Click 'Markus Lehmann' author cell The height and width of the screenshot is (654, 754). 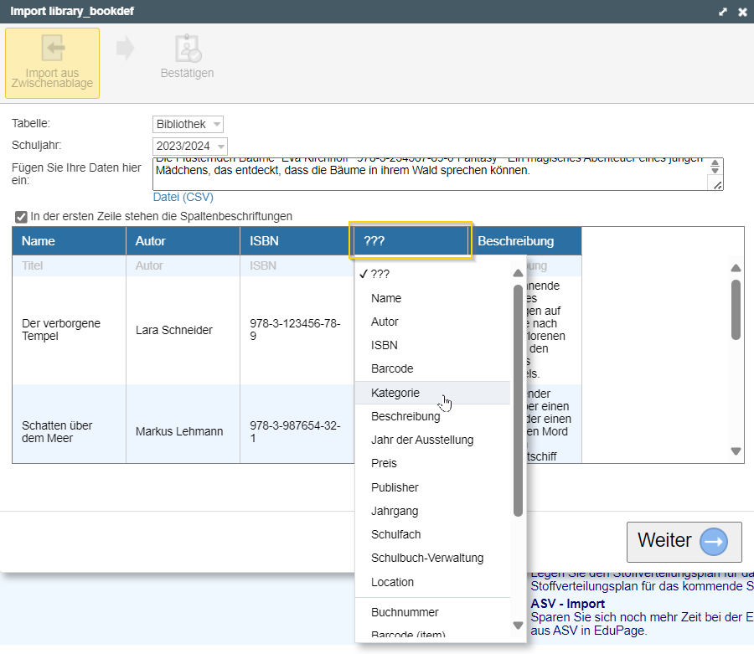click(183, 424)
